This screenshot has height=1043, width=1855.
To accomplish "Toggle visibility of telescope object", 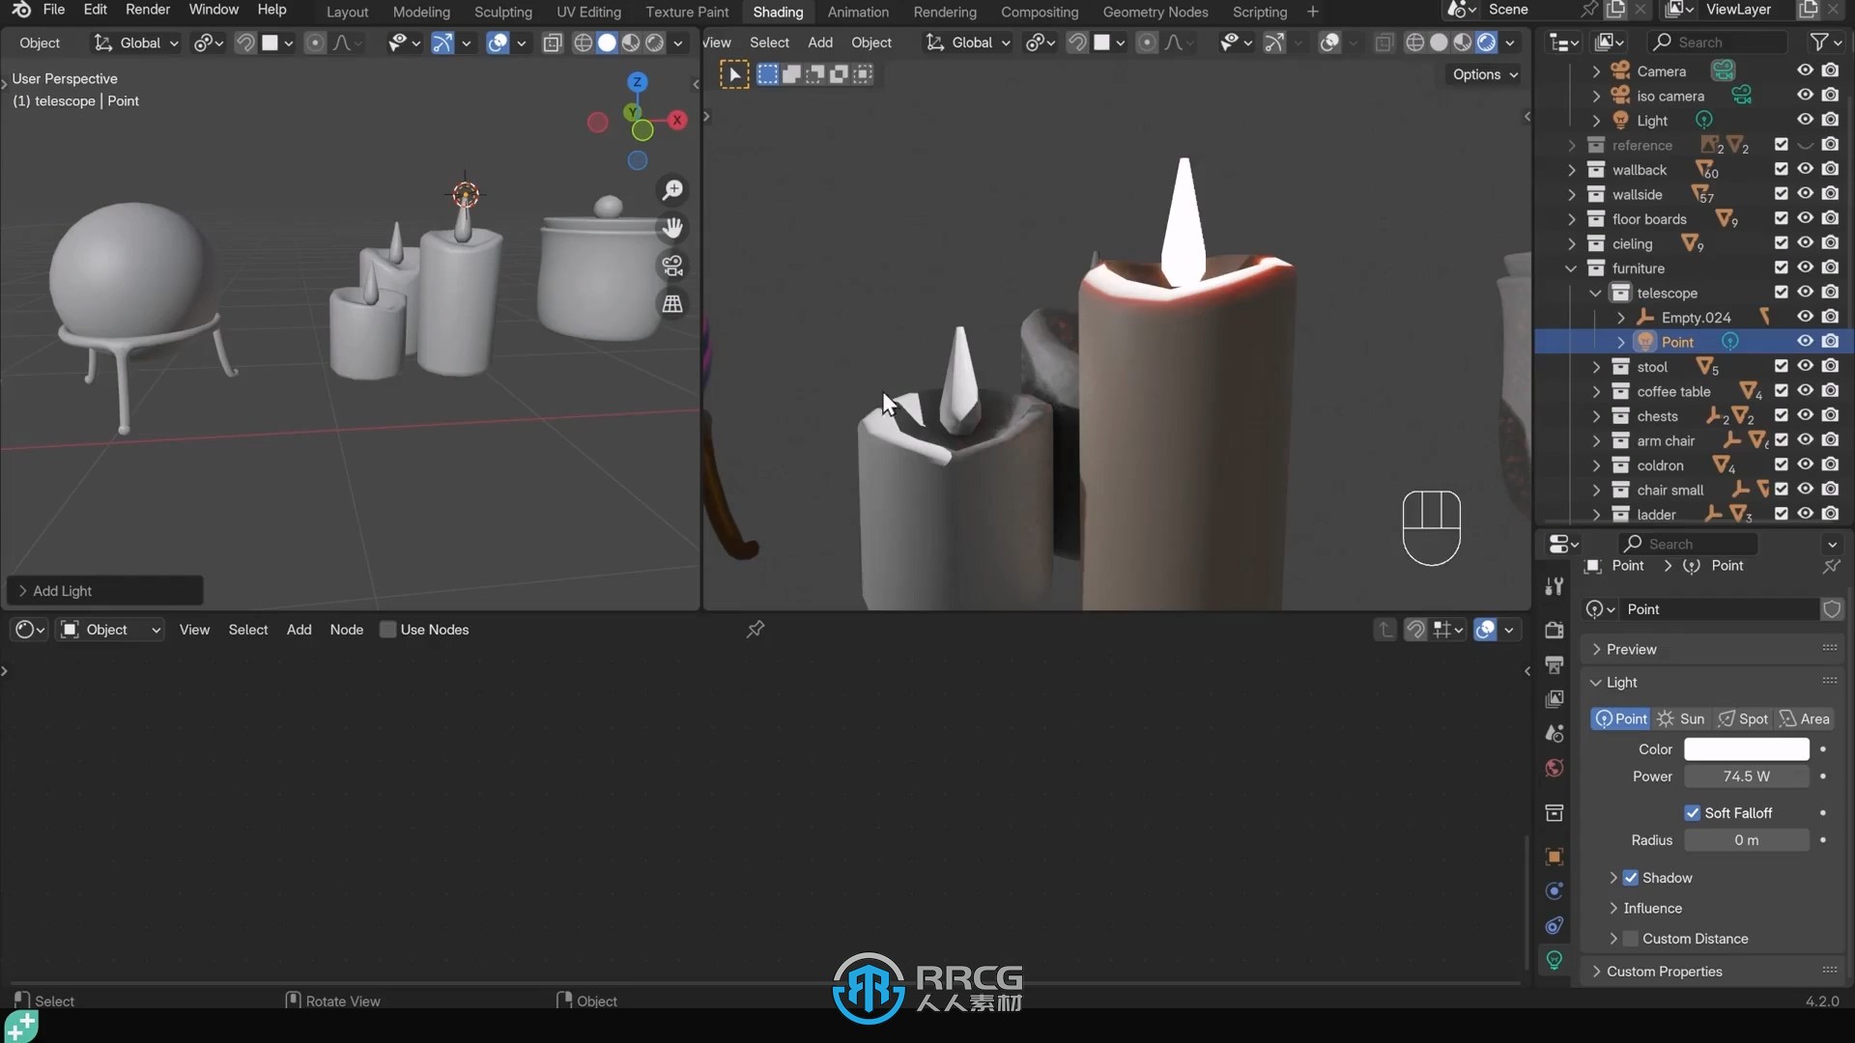I will [x=1804, y=292].
